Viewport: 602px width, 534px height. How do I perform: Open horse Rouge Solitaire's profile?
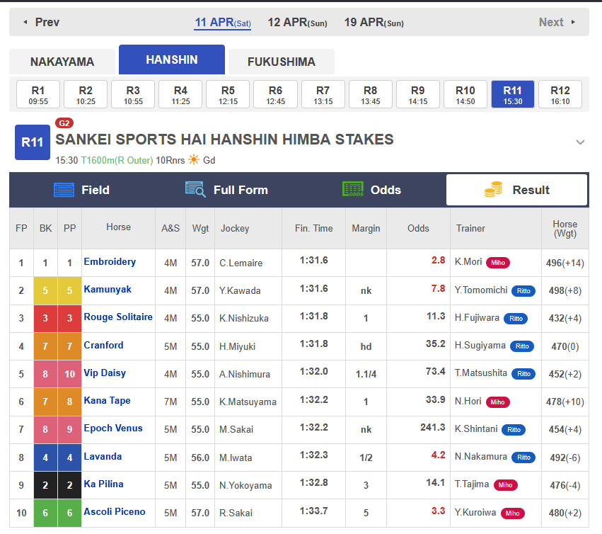click(118, 317)
